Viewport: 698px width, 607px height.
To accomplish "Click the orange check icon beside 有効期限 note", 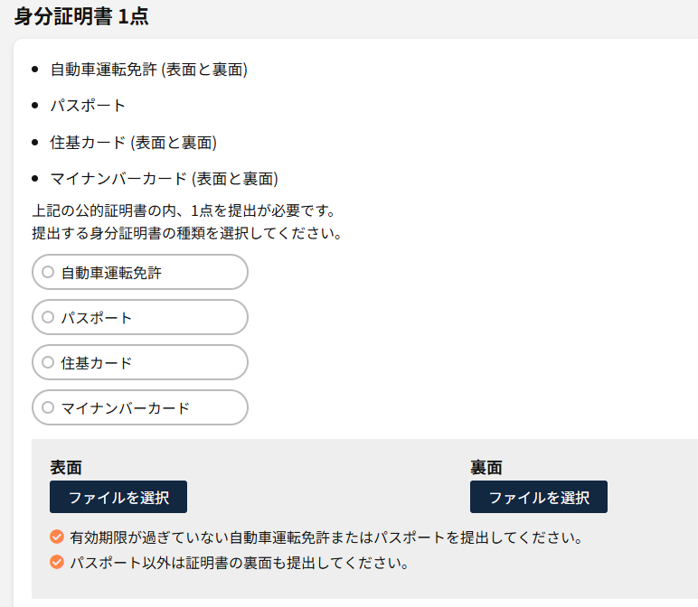I will (57, 537).
